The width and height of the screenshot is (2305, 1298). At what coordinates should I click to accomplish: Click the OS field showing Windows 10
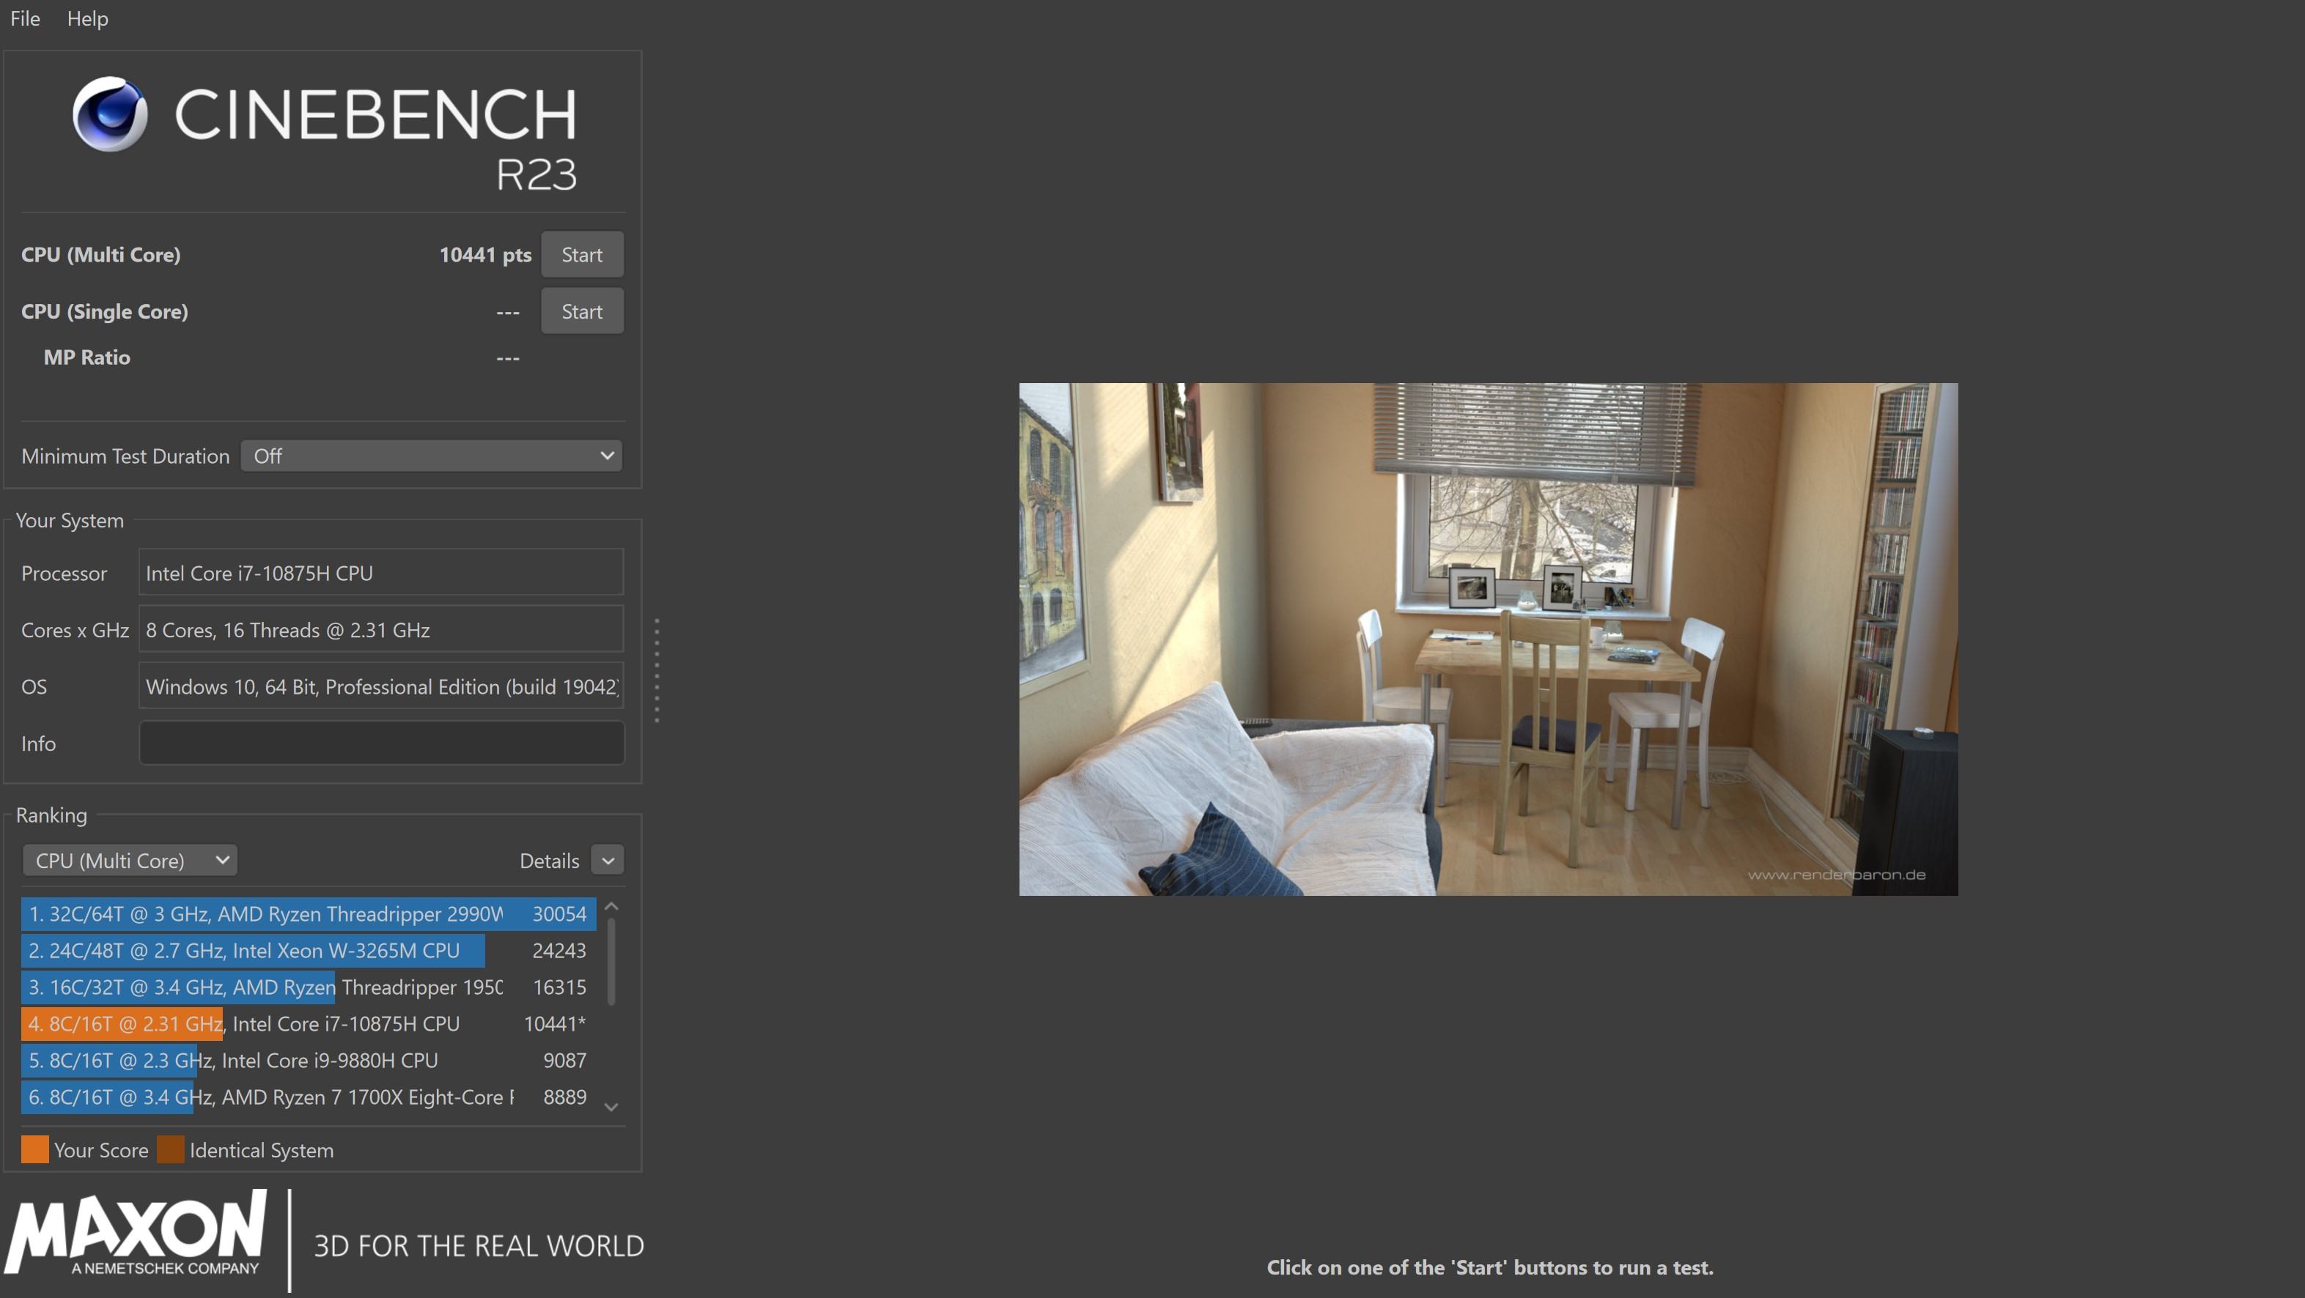pyautogui.click(x=381, y=687)
